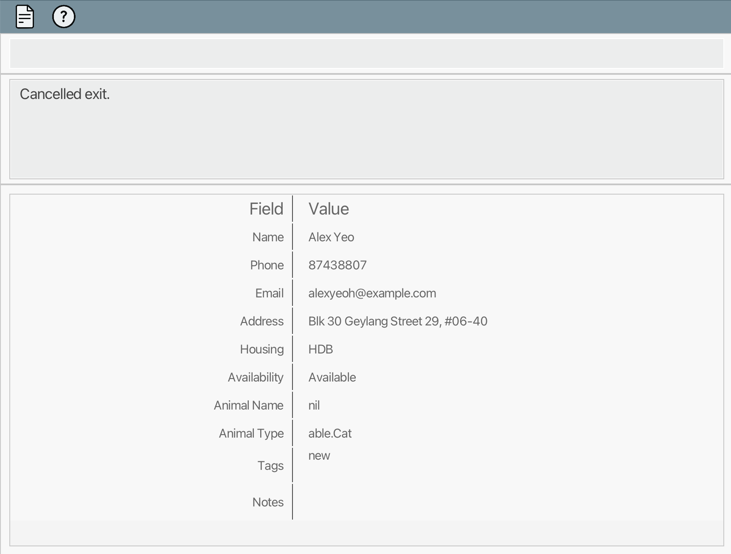Open help via question mark icon
Screen dimensions: 731x554
[x=64, y=17]
